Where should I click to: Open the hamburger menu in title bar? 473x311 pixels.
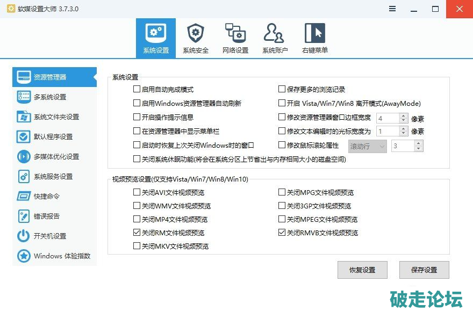pyautogui.click(x=393, y=9)
